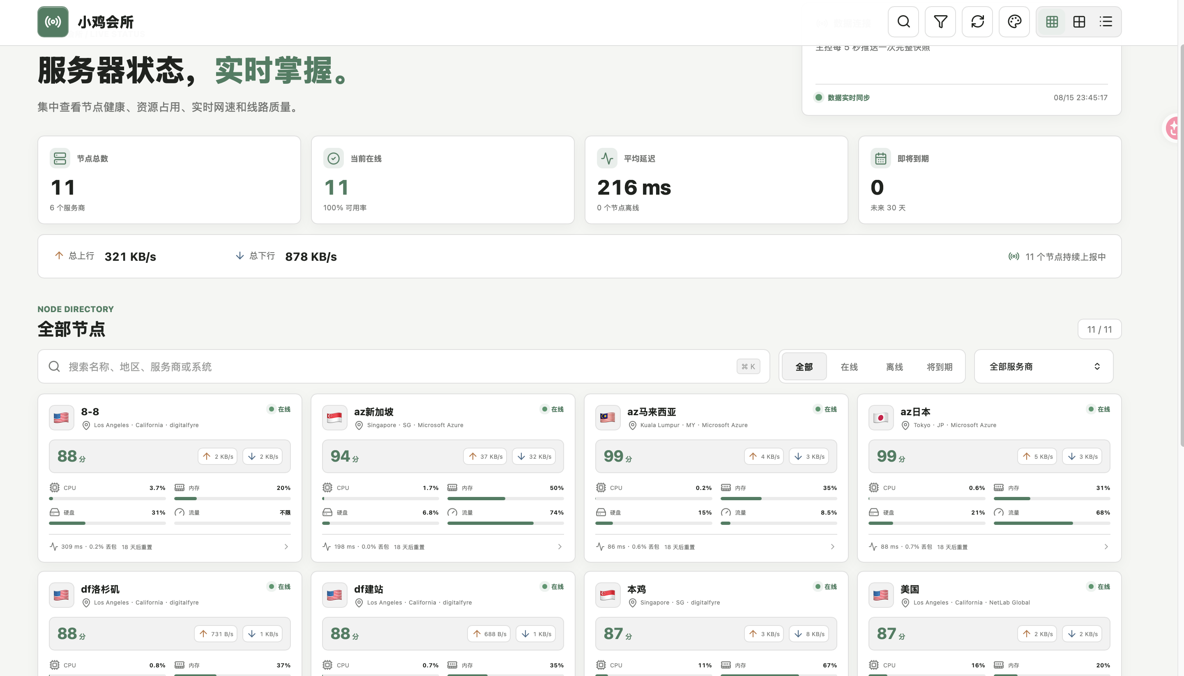Viewport: 1184px width, 676px height.
Task: Open the az马来西亚 node title
Action: [652, 412]
